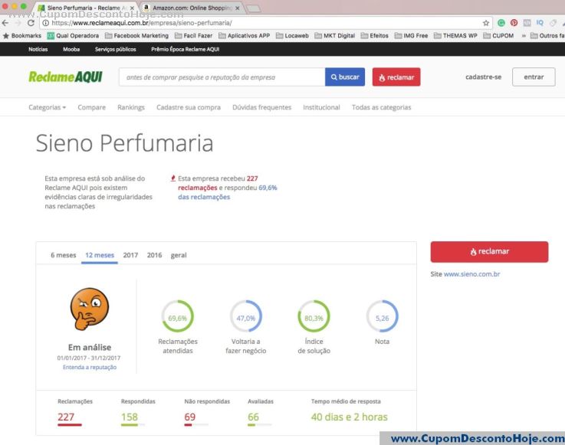Click the IQ extension icon
This screenshot has height=445, width=565.
(540, 23)
